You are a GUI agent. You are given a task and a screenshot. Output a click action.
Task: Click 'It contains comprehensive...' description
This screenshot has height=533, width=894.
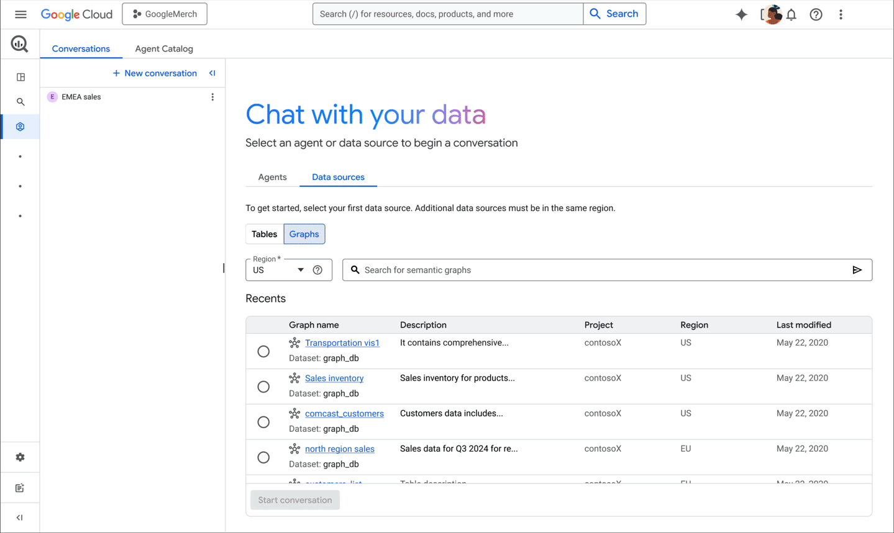coord(454,343)
